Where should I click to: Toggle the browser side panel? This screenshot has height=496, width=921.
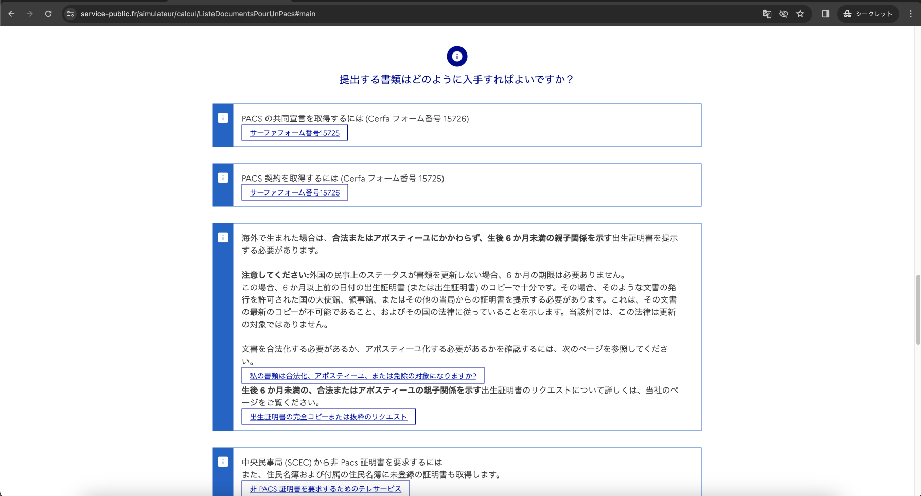click(826, 14)
